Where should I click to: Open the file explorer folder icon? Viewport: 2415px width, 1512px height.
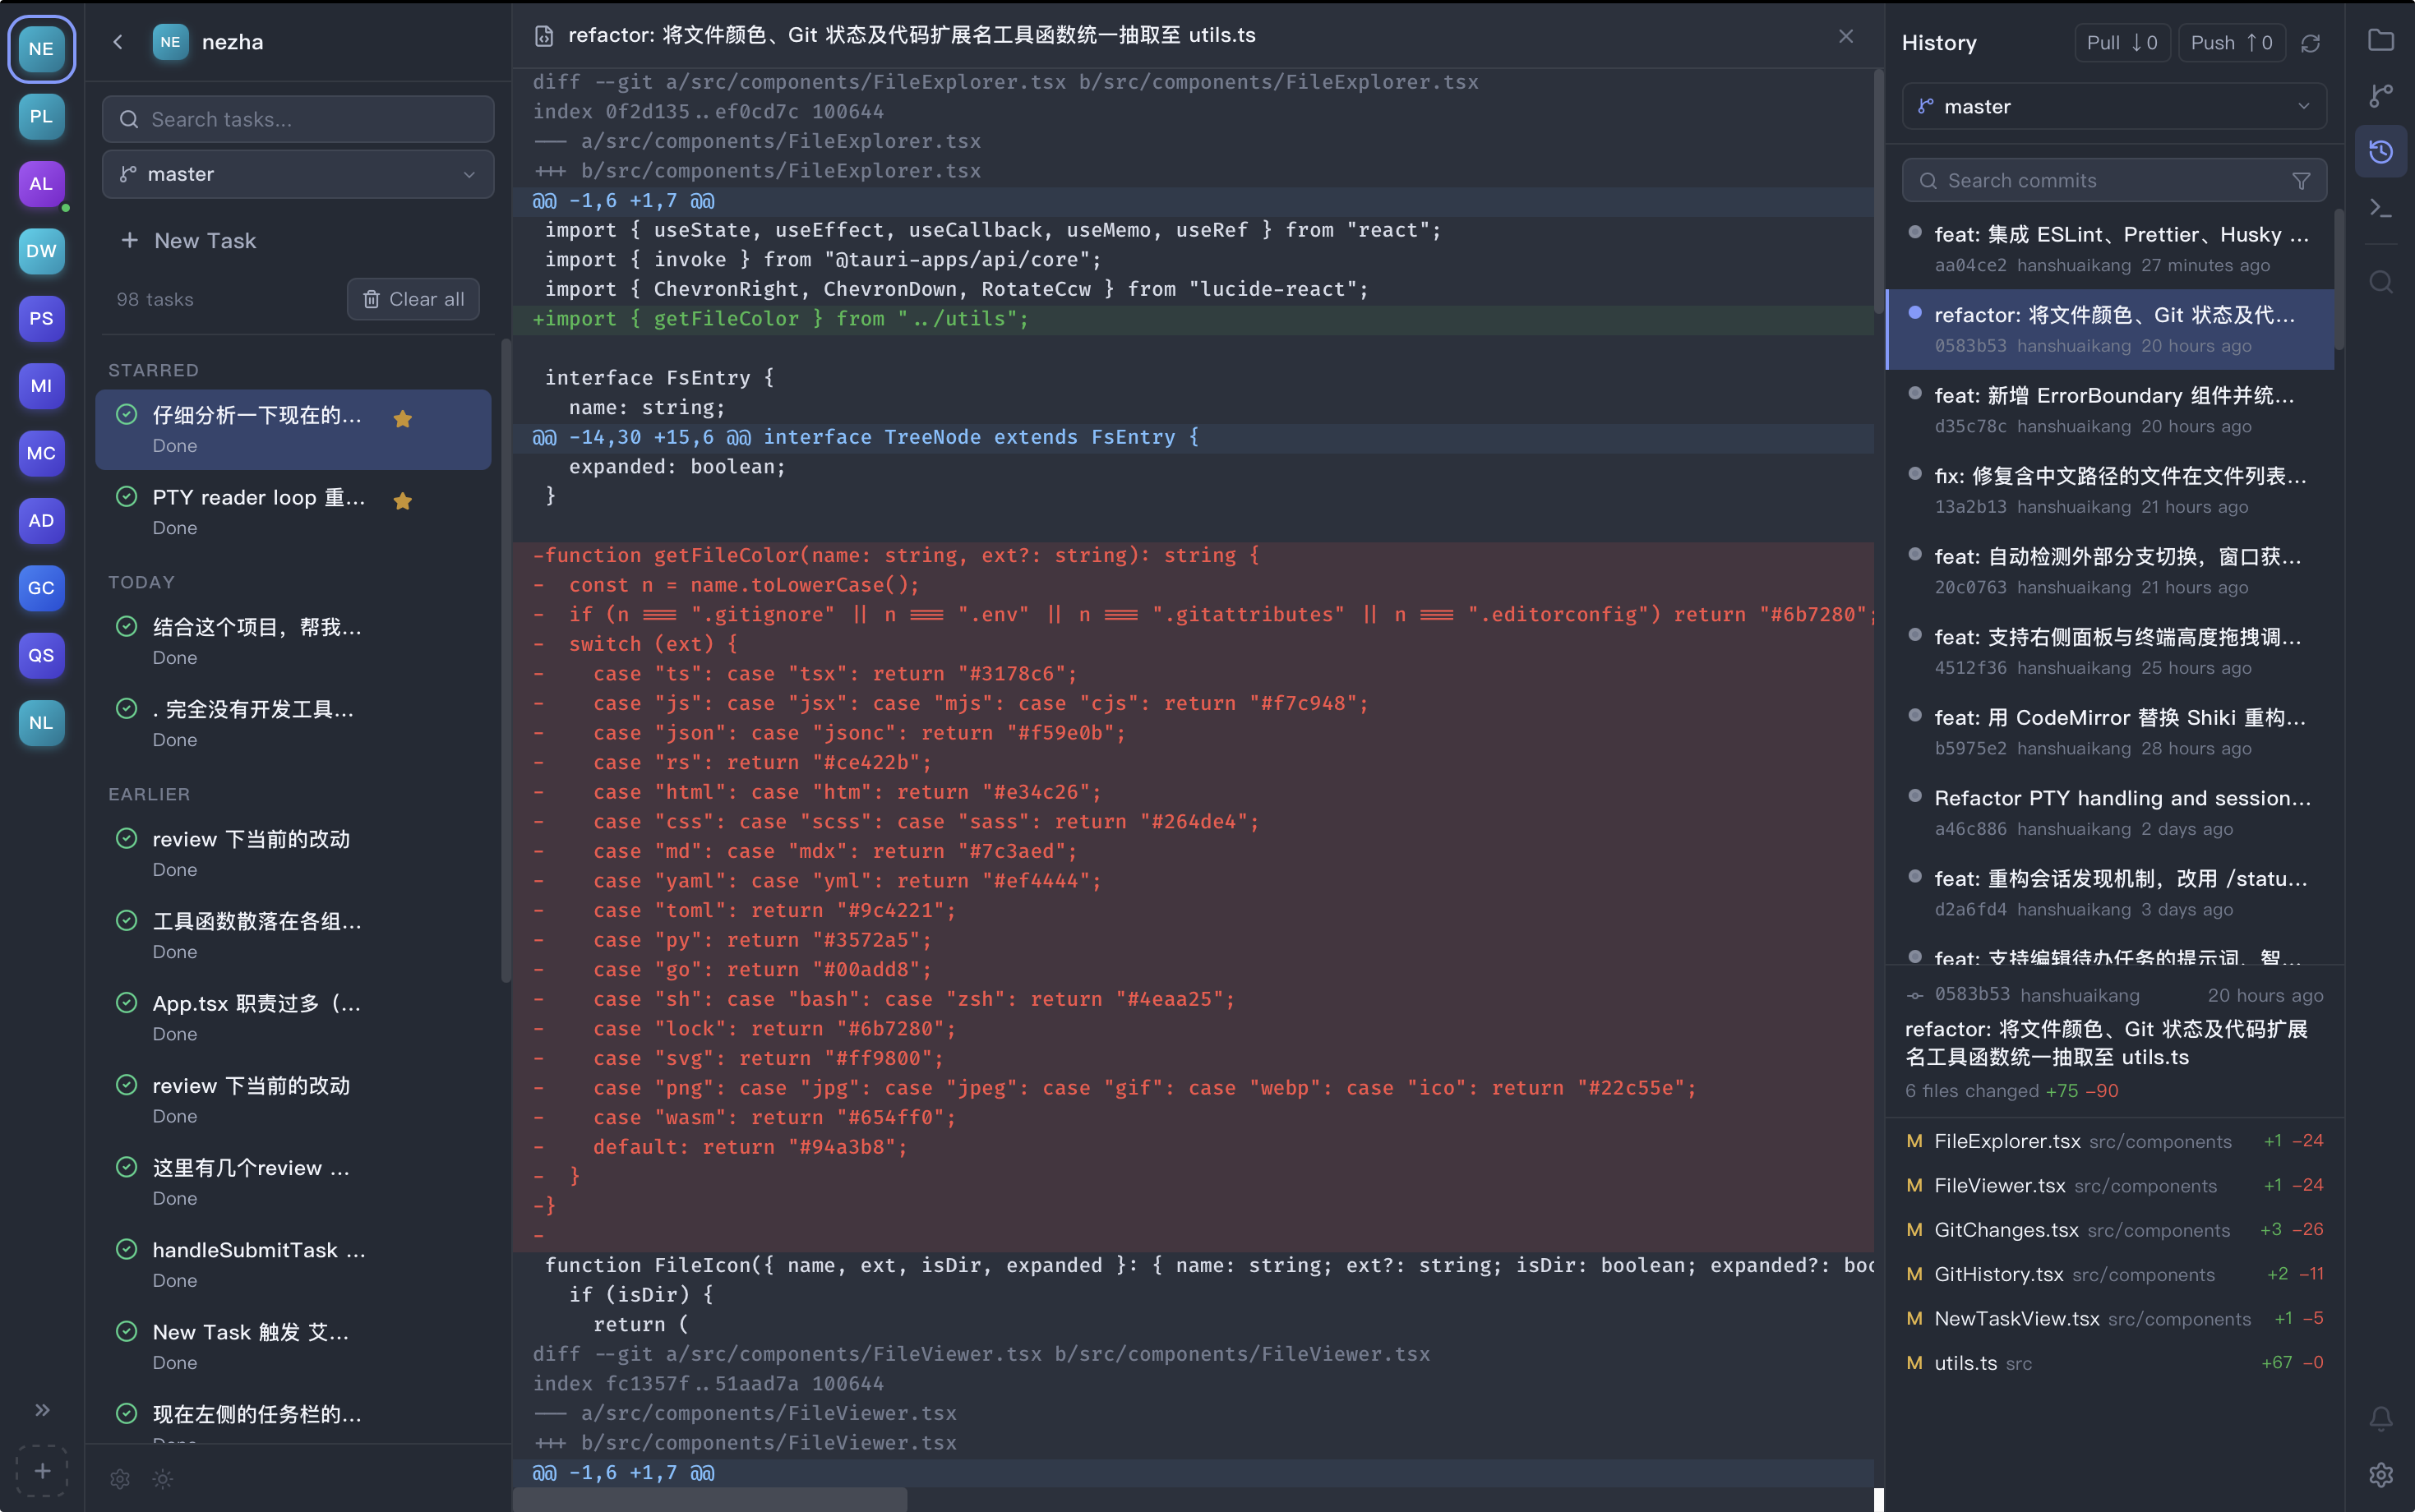coord(2380,40)
